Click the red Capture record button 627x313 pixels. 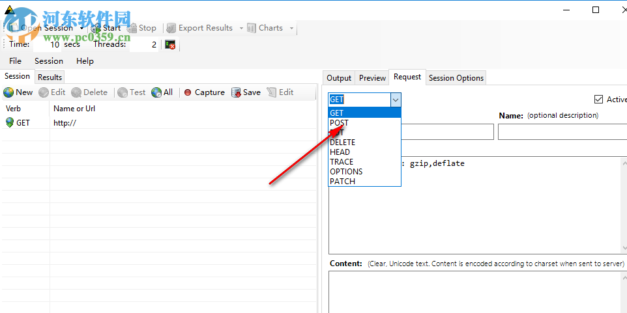click(x=205, y=92)
